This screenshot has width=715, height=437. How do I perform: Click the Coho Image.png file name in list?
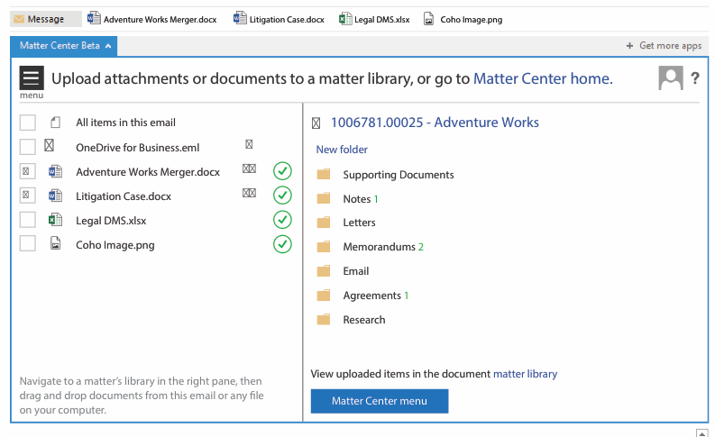point(115,245)
